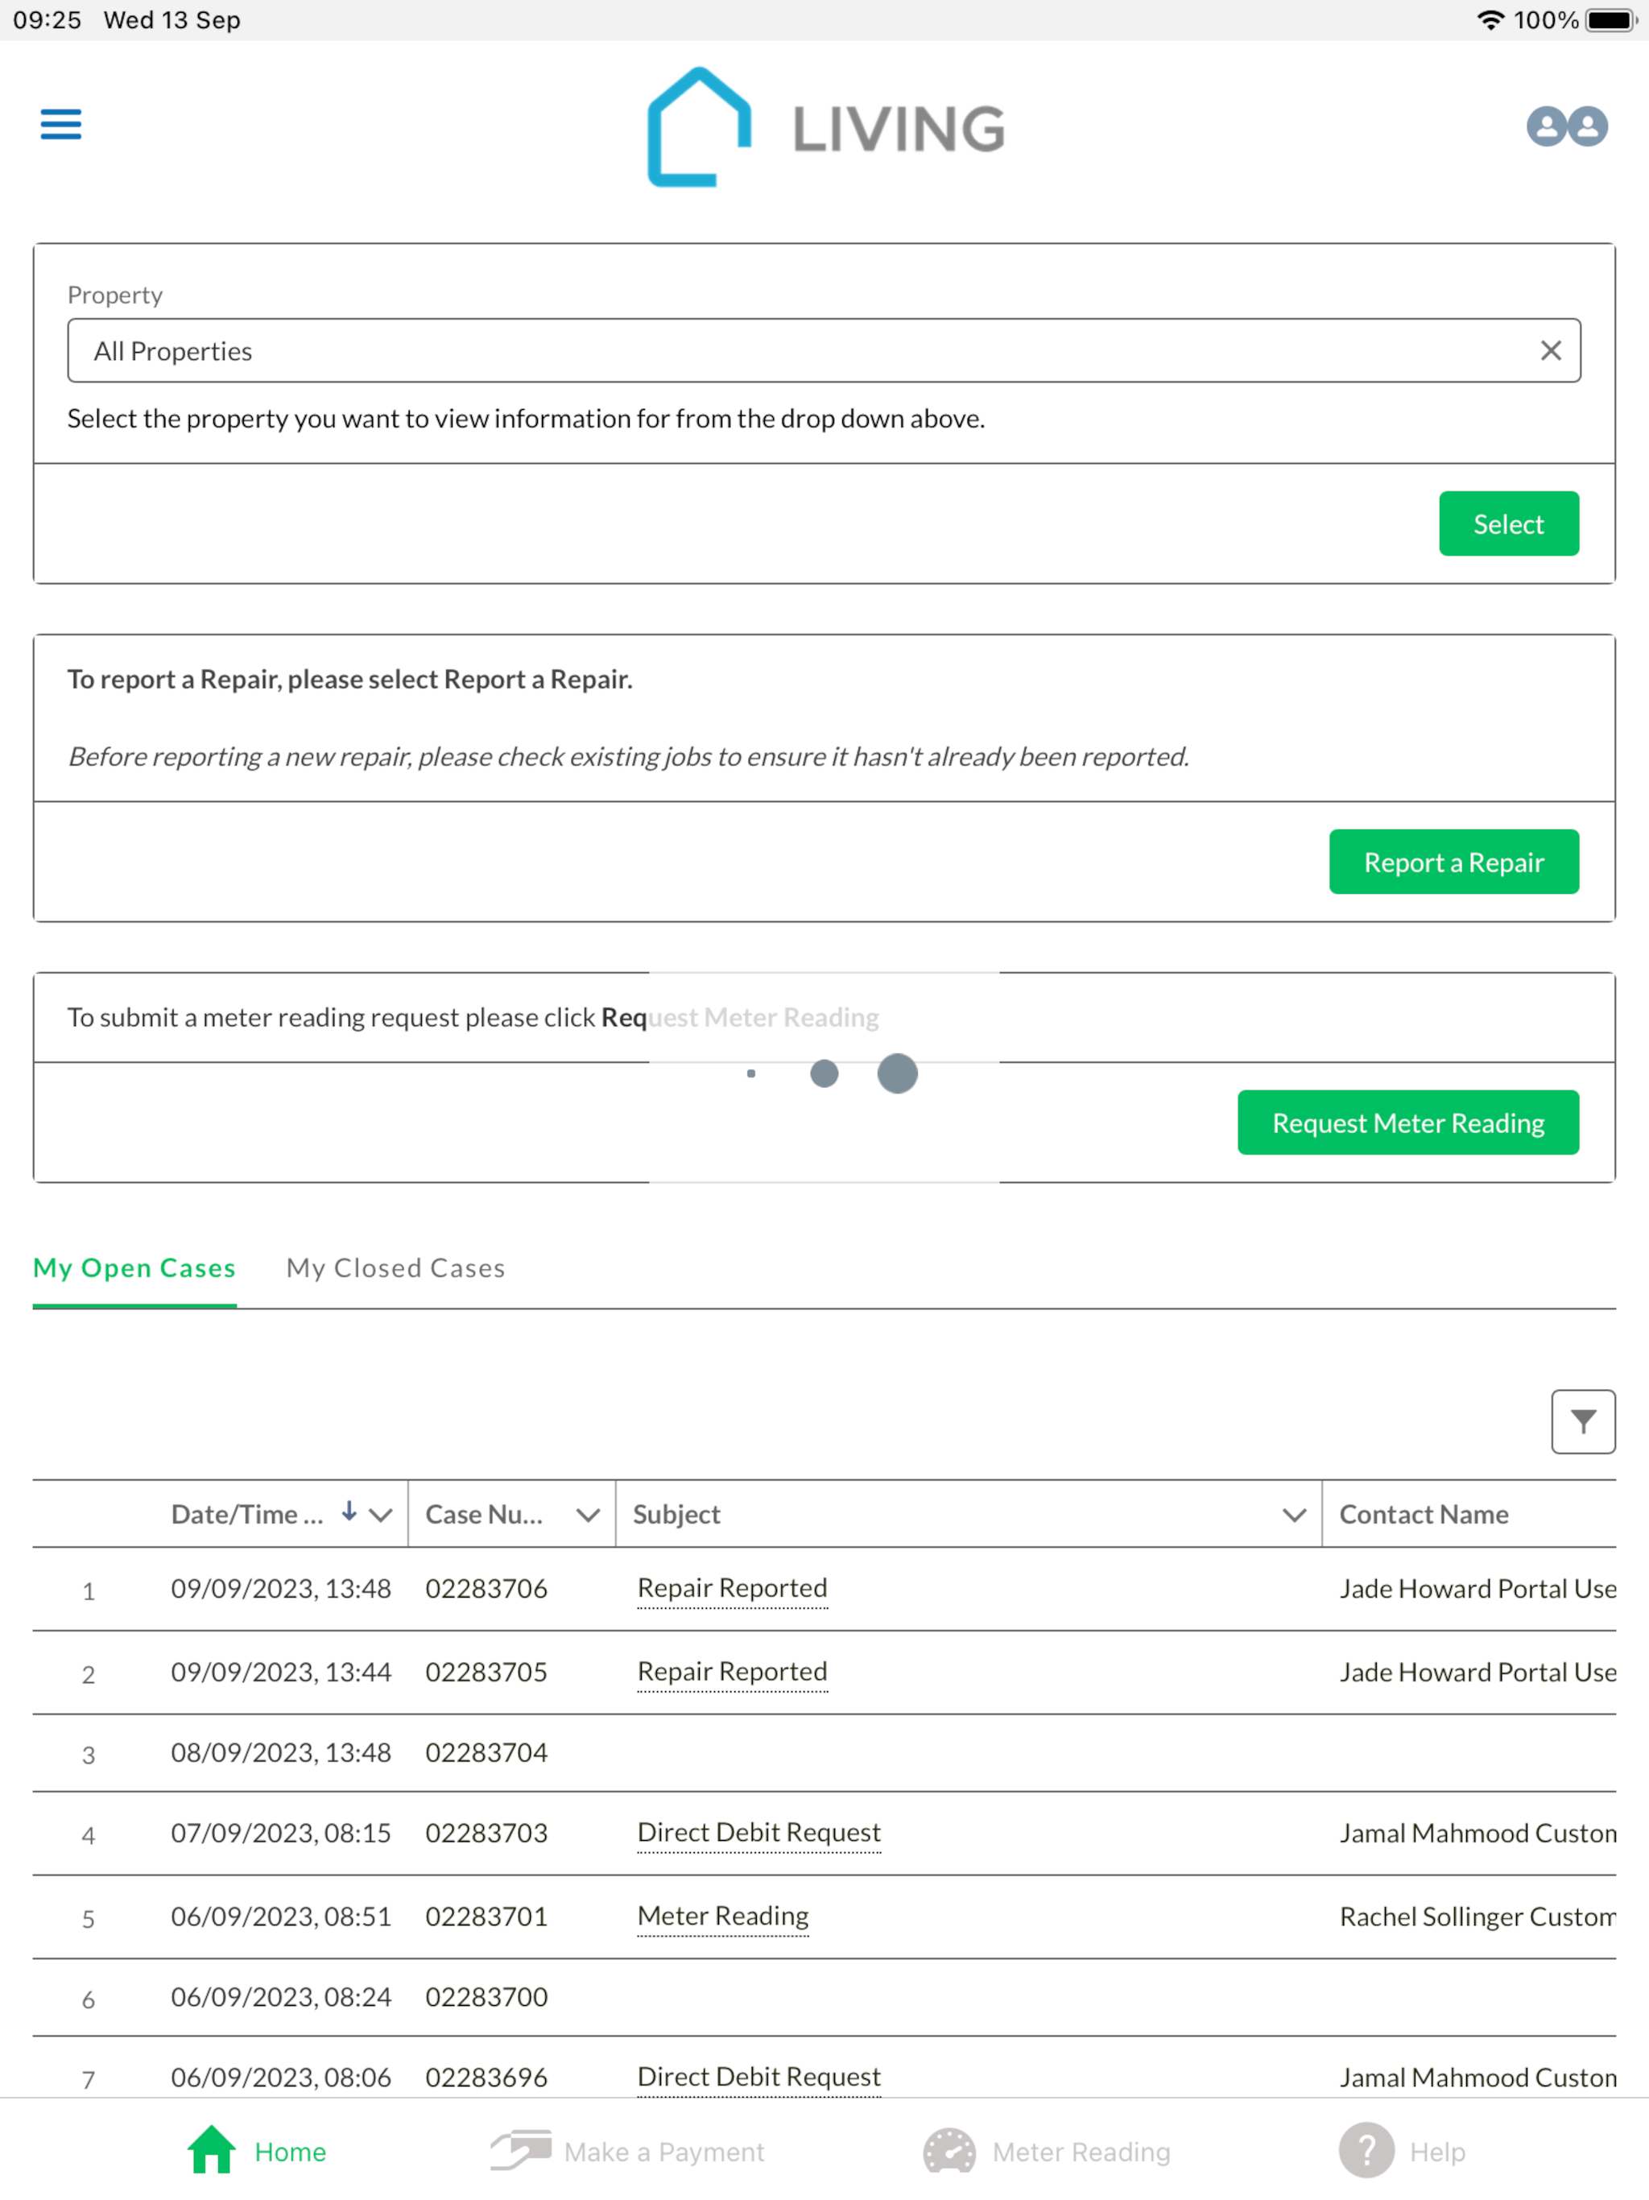Open the Make a Payment tab label
This screenshot has height=2200, width=1649.
tap(664, 2152)
